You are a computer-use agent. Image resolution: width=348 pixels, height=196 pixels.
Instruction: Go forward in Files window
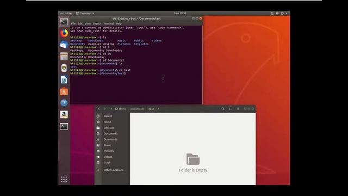tap(105, 109)
